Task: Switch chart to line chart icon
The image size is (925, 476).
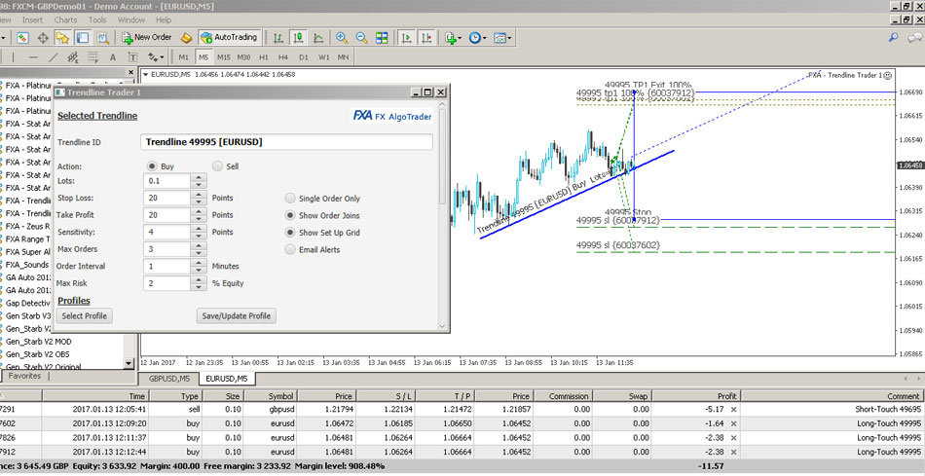Action: point(318,38)
